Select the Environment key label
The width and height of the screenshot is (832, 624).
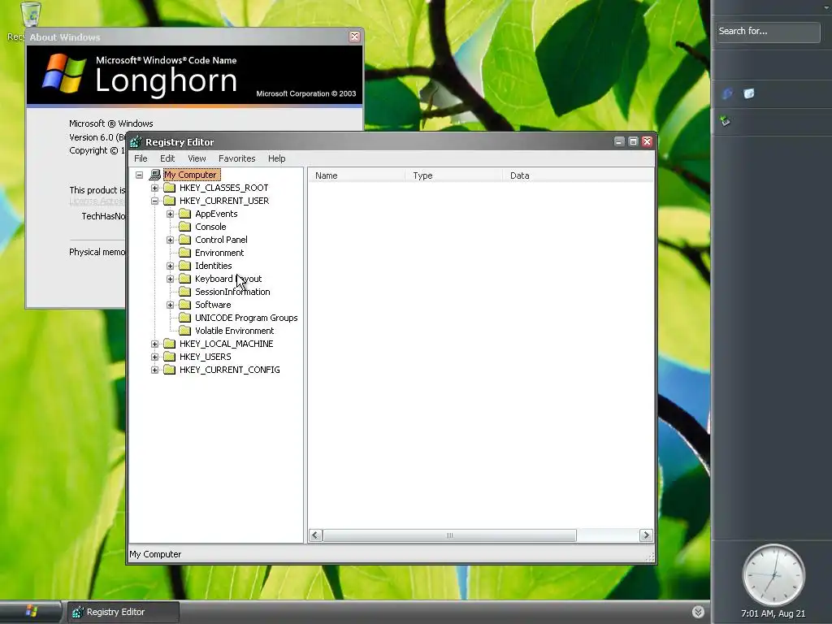tap(219, 253)
